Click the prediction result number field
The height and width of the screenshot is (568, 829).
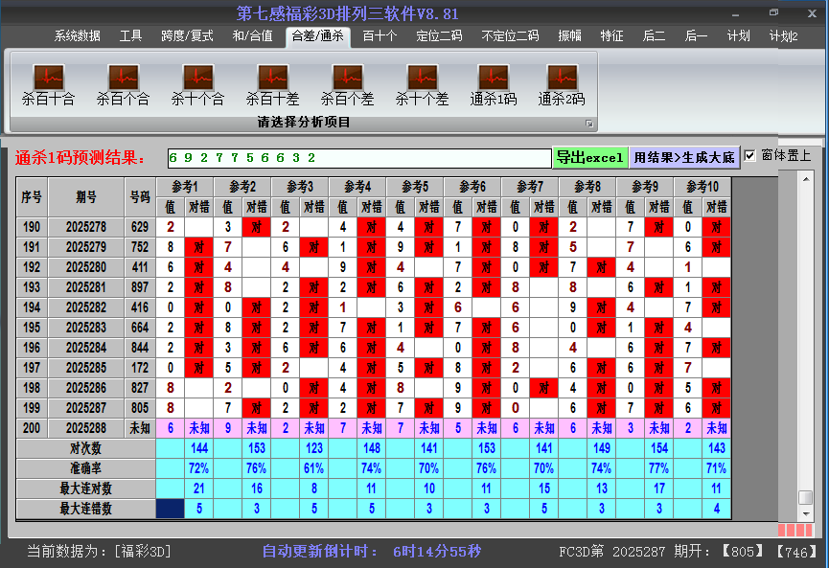click(358, 158)
